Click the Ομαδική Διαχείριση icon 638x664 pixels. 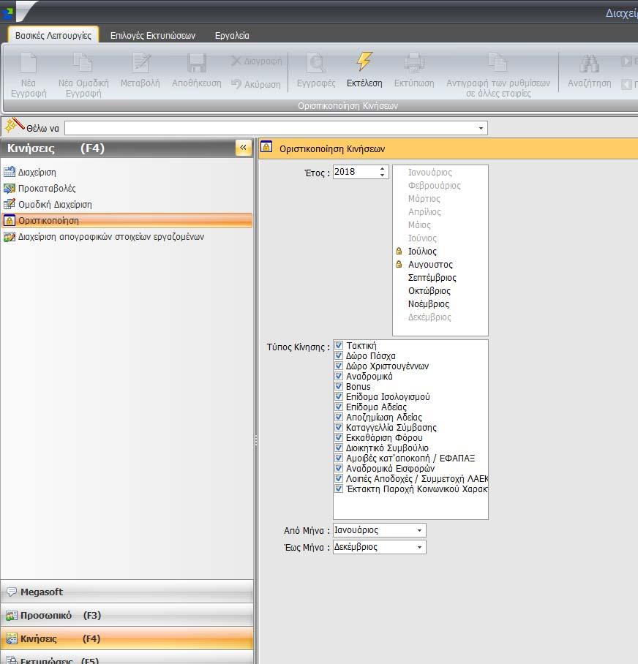tap(10, 204)
